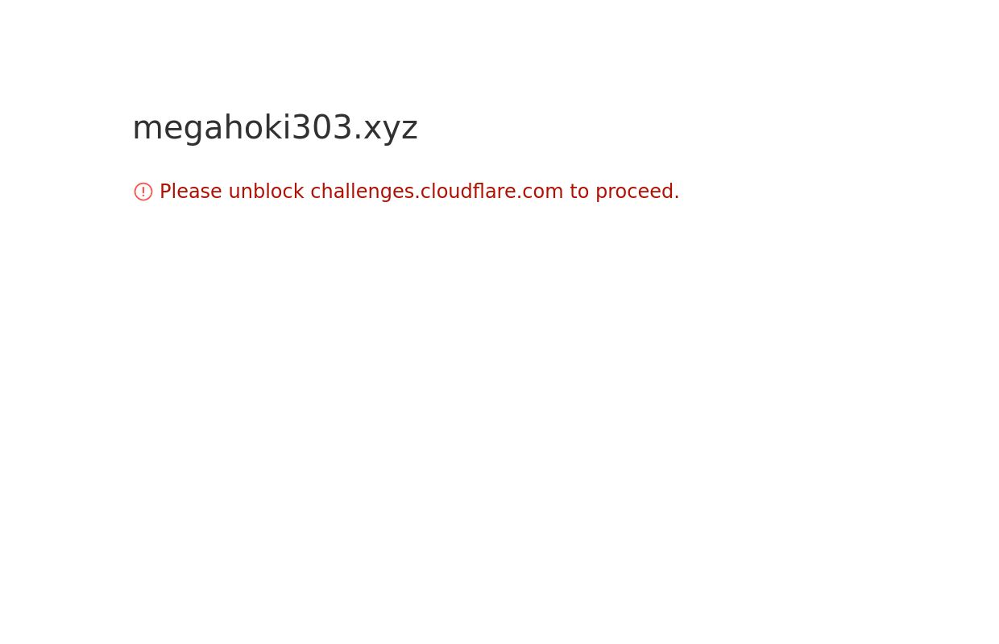This screenshot has height=644, width=999.
Task: Click the letter "z" ending the heading
Action: coord(409,130)
